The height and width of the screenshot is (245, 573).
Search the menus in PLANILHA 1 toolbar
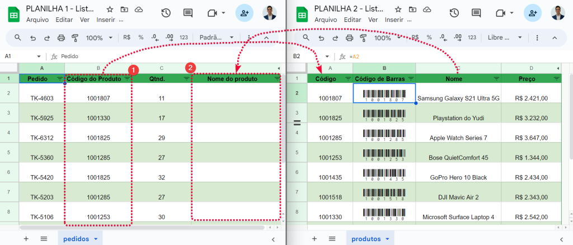17,37
